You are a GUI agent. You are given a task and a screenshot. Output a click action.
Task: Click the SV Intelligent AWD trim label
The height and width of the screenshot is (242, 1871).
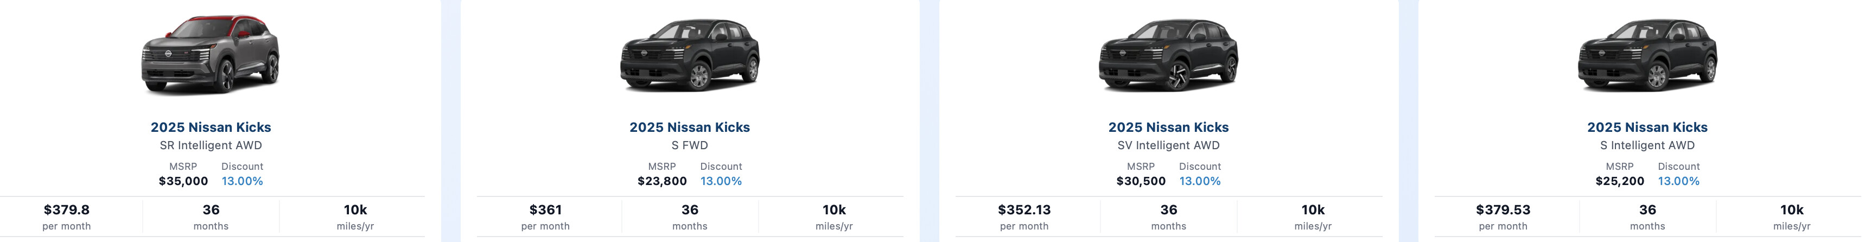[1168, 145]
